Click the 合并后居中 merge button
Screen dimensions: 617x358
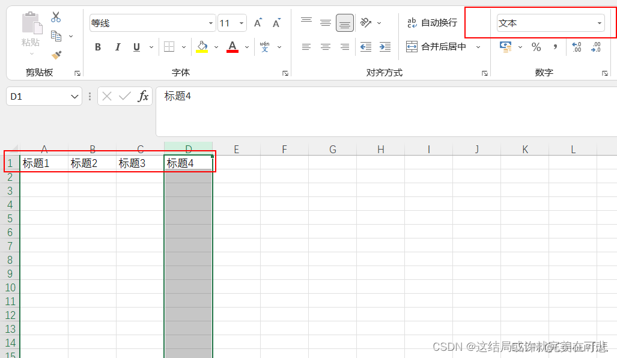point(437,47)
